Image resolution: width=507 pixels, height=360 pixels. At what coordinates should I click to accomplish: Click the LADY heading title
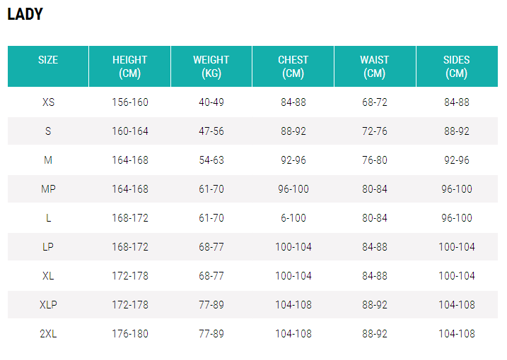pyautogui.click(x=25, y=14)
